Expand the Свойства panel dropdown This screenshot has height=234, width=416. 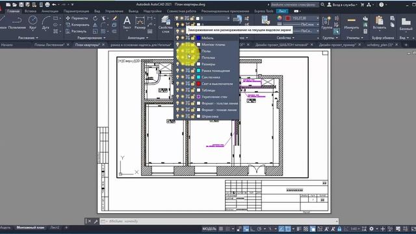click(285, 38)
